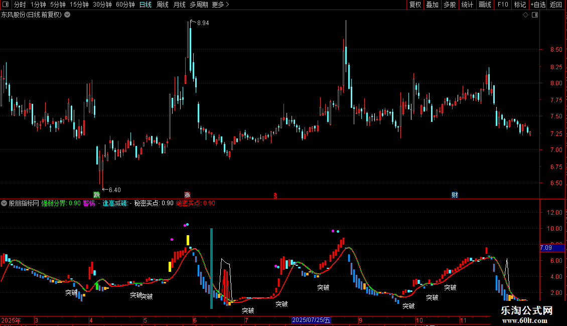
Task: Click the diamond icon at chart top-right
Action: pyautogui.click(x=526, y=15)
